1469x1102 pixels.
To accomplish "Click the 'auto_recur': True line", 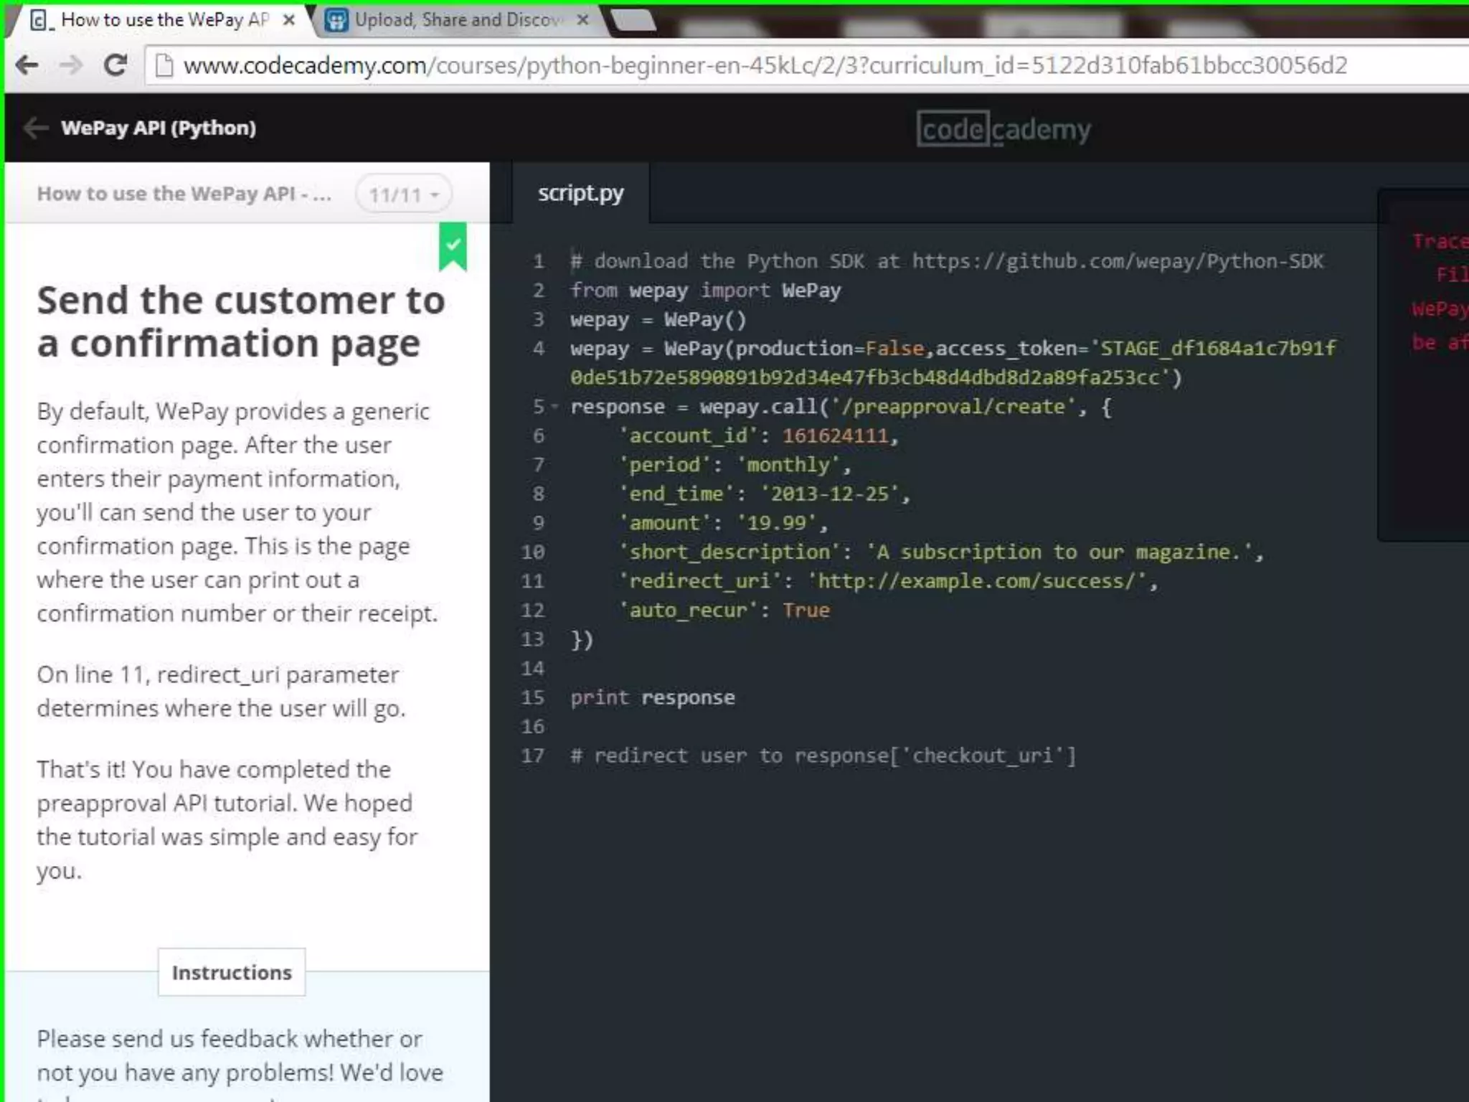I will pos(724,610).
